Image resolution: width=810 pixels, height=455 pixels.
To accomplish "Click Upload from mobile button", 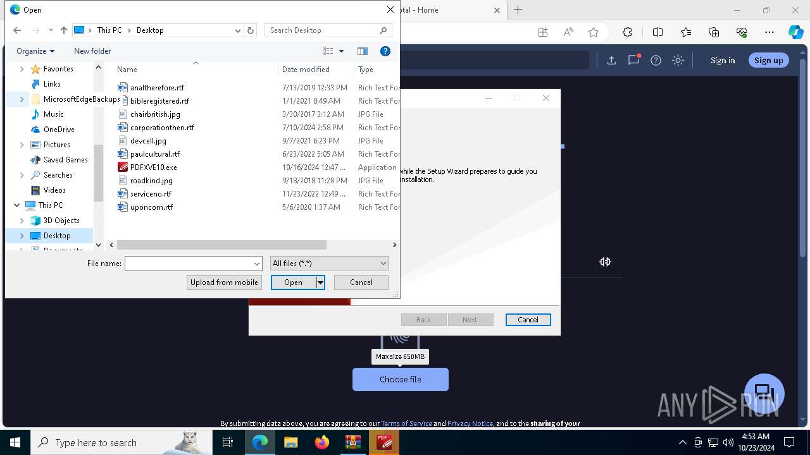I will pos(224,282).
